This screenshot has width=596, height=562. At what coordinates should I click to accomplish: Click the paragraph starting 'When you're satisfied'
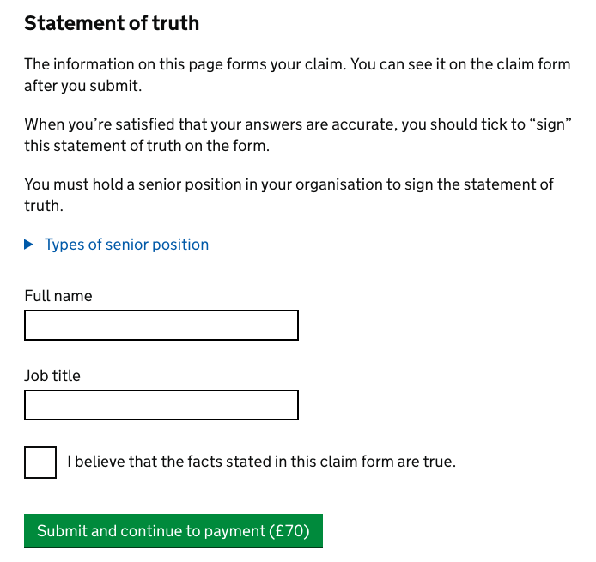[298, 135]
